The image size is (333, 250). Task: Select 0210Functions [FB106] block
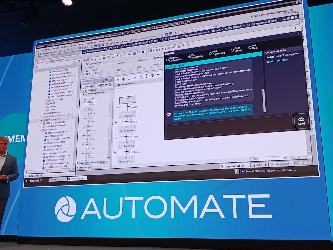click(x=55, y=143)
